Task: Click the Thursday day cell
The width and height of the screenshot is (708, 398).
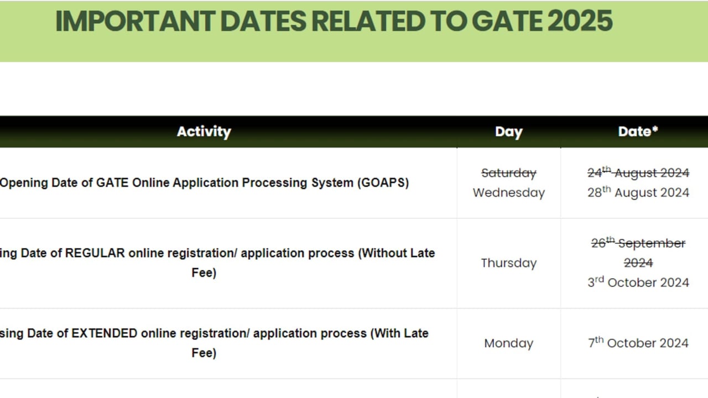Action: (508, 263)
